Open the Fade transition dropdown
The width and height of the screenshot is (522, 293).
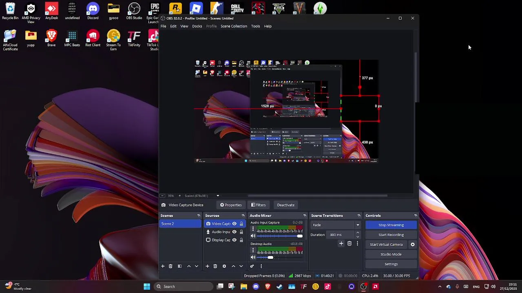[336, 225]
